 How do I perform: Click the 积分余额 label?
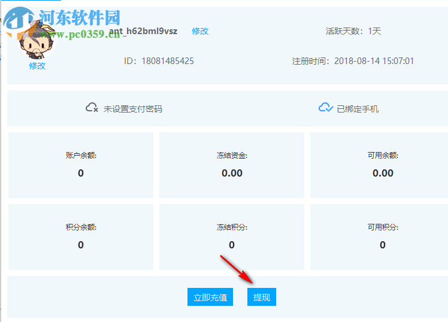(81, 227)
